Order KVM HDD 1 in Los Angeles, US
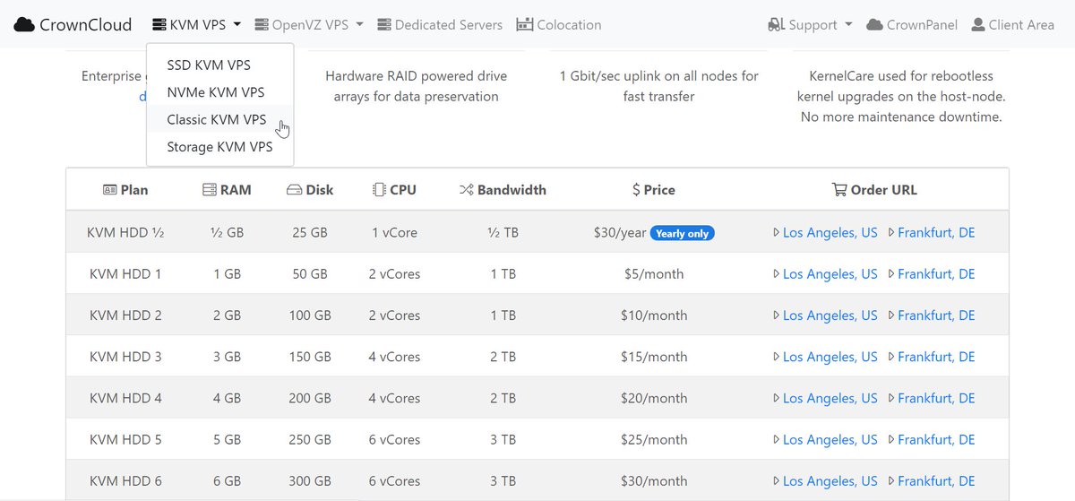 tap(830, 274)
